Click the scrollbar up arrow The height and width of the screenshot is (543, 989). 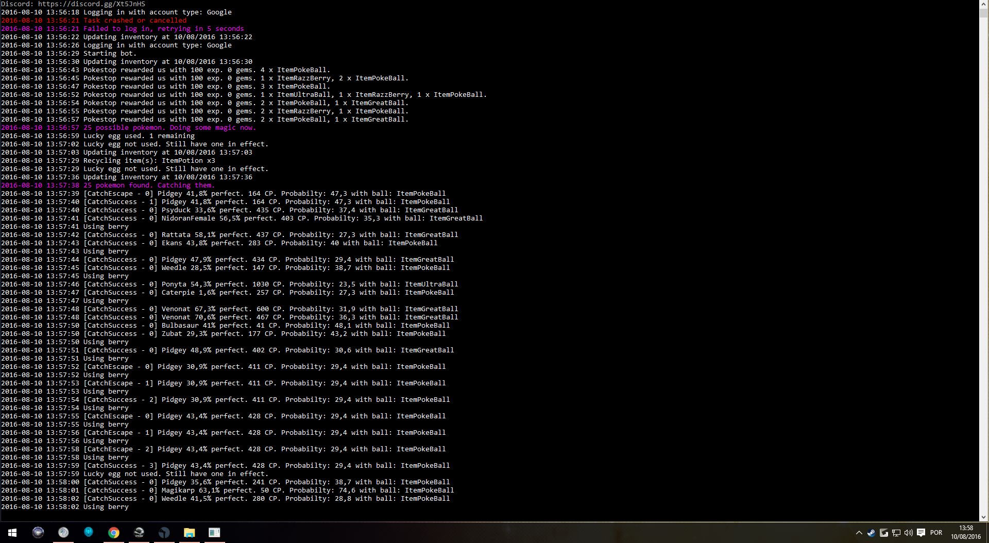point(984,4)
